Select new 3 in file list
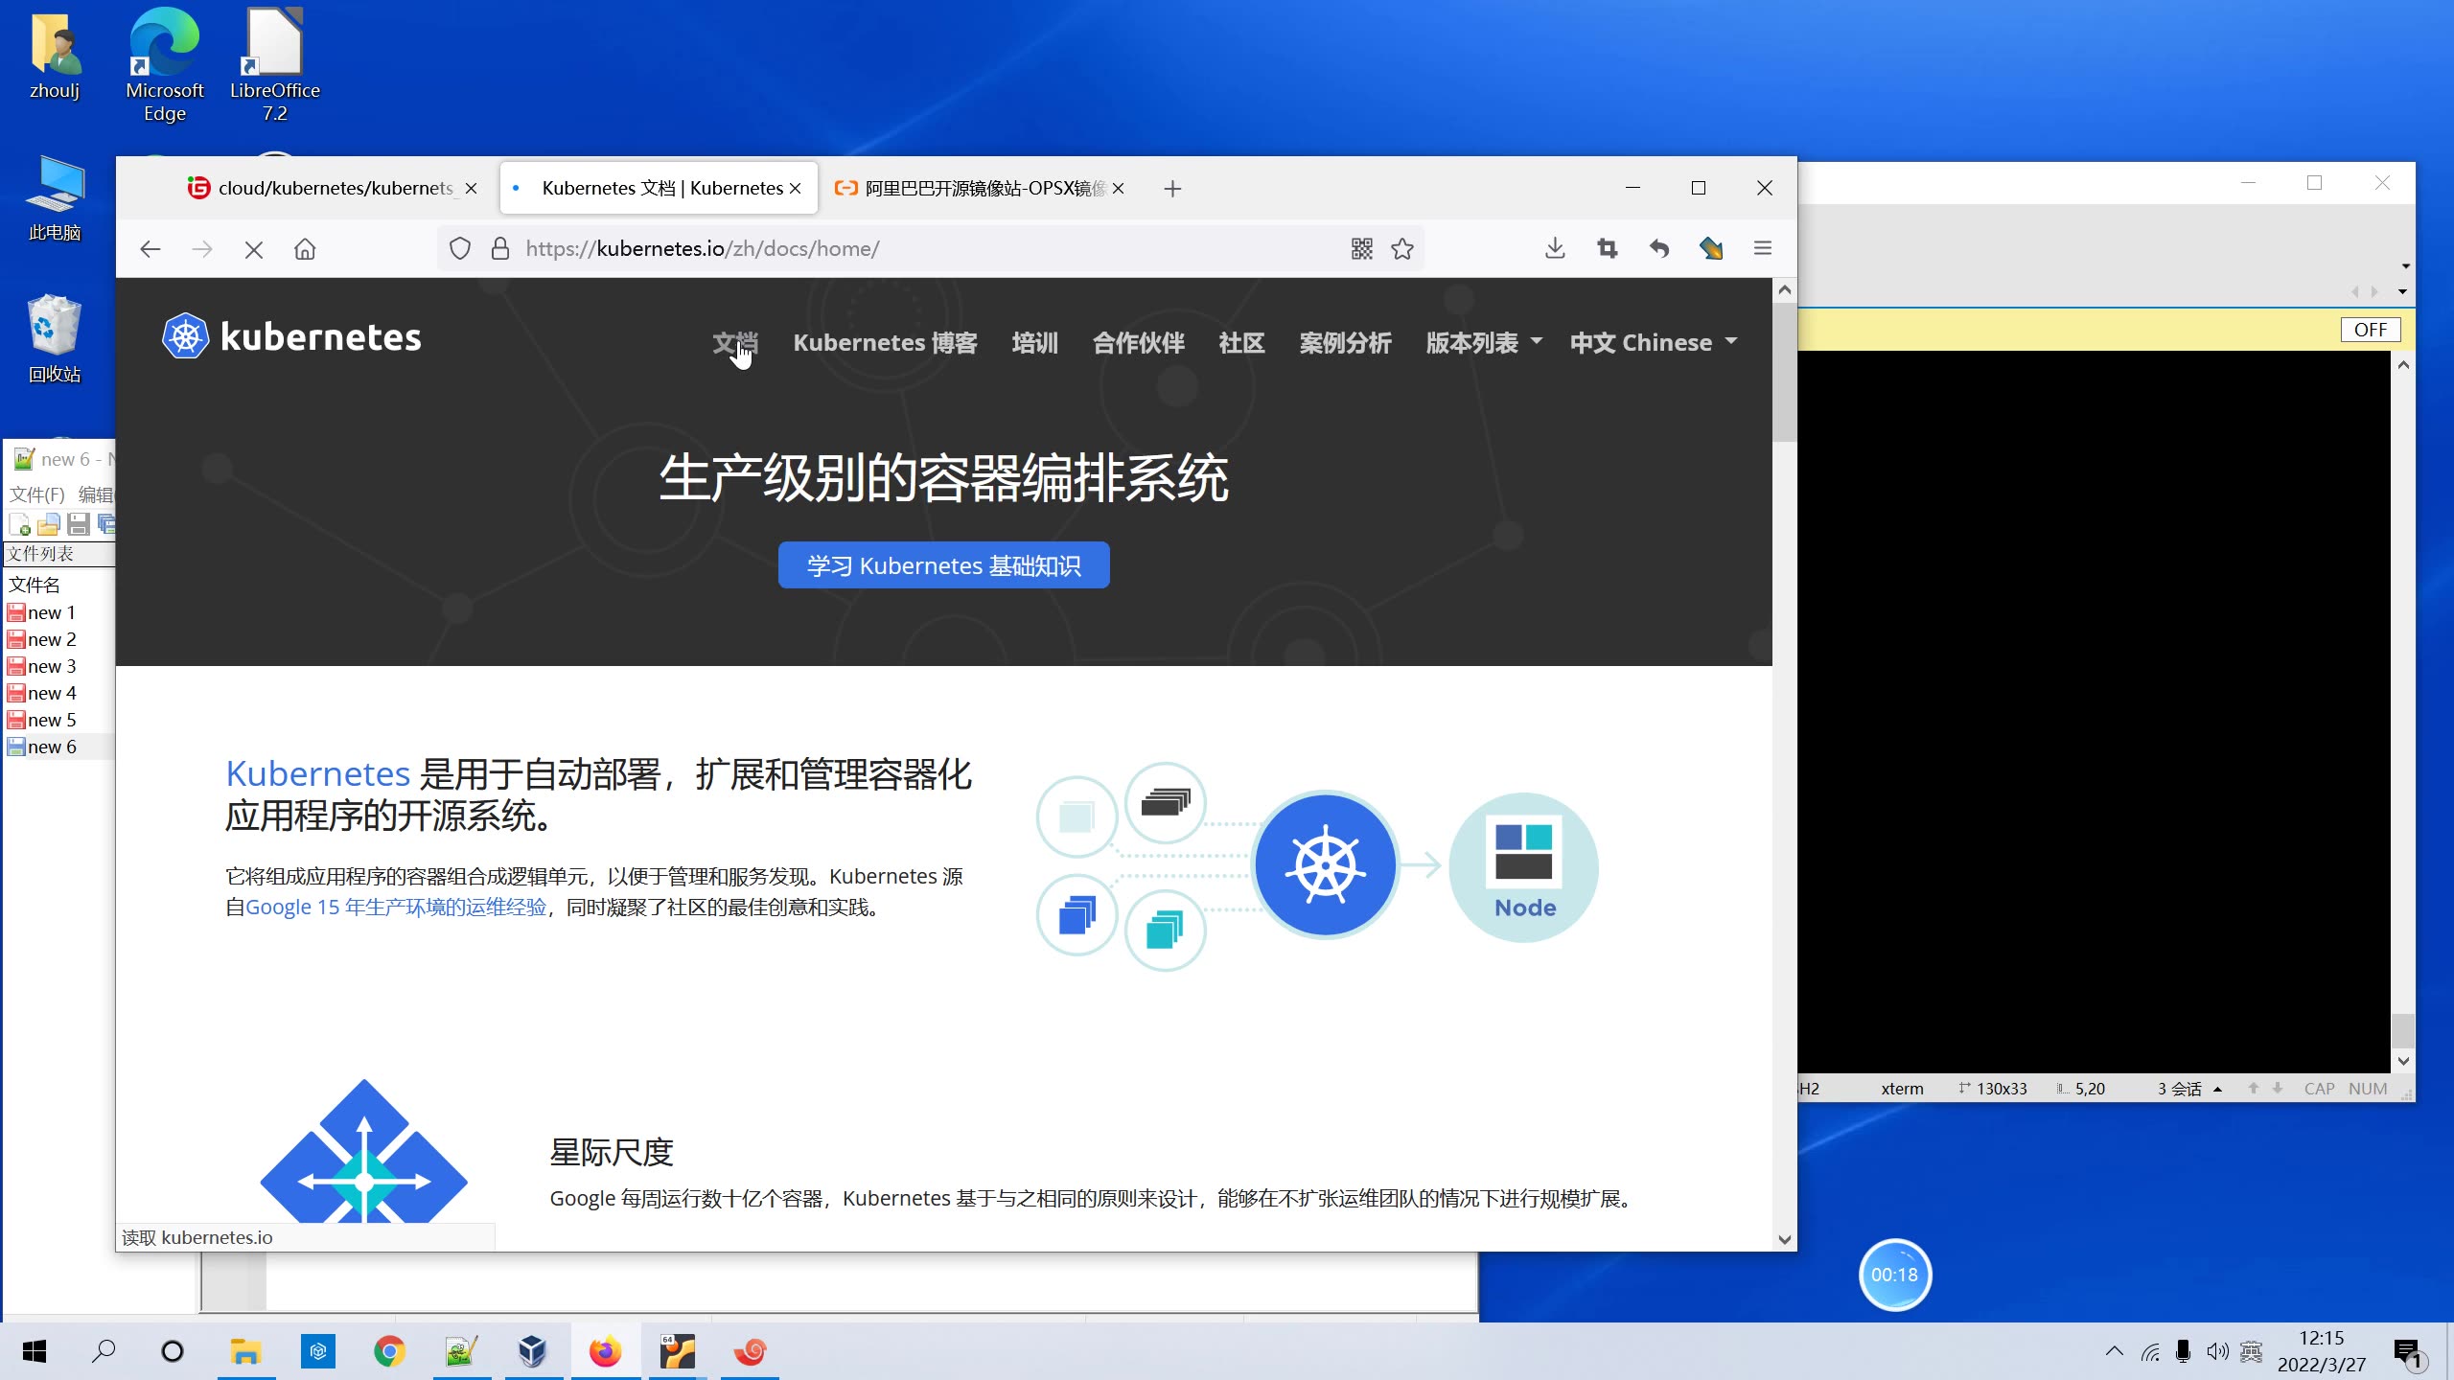The width and height of the screenshot is (2454, 1380). pyautogui.click(x=51, y=666)
